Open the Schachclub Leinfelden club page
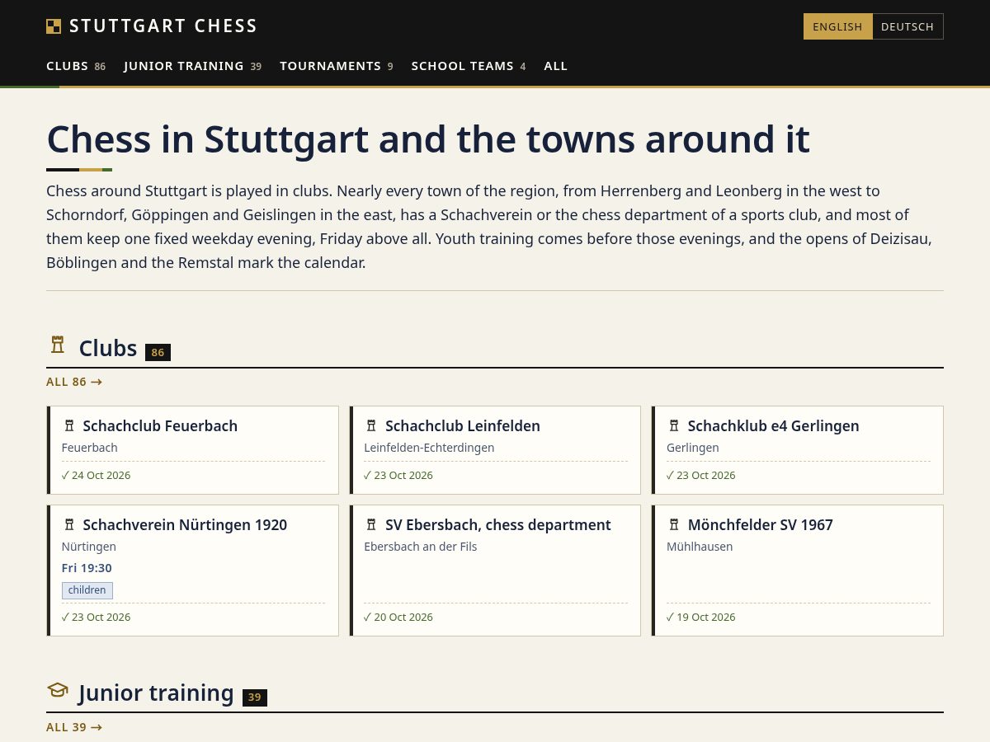This screenshot has height=742, width=990. click(463, 426)
